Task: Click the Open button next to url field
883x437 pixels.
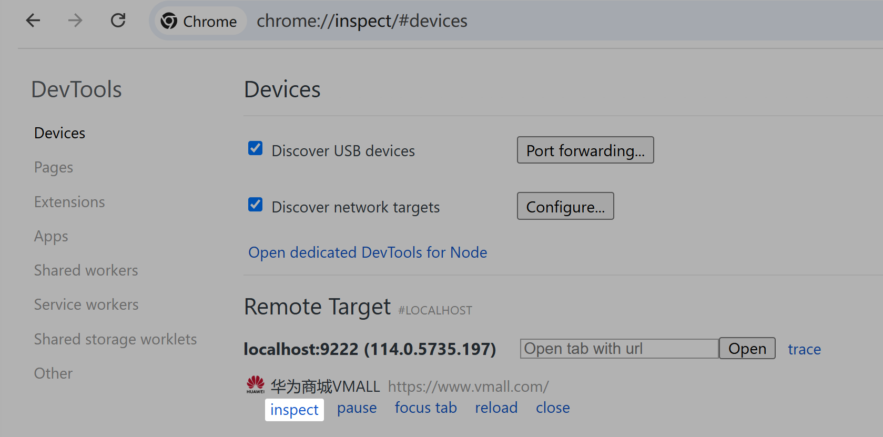Action: tap(747, 349)
